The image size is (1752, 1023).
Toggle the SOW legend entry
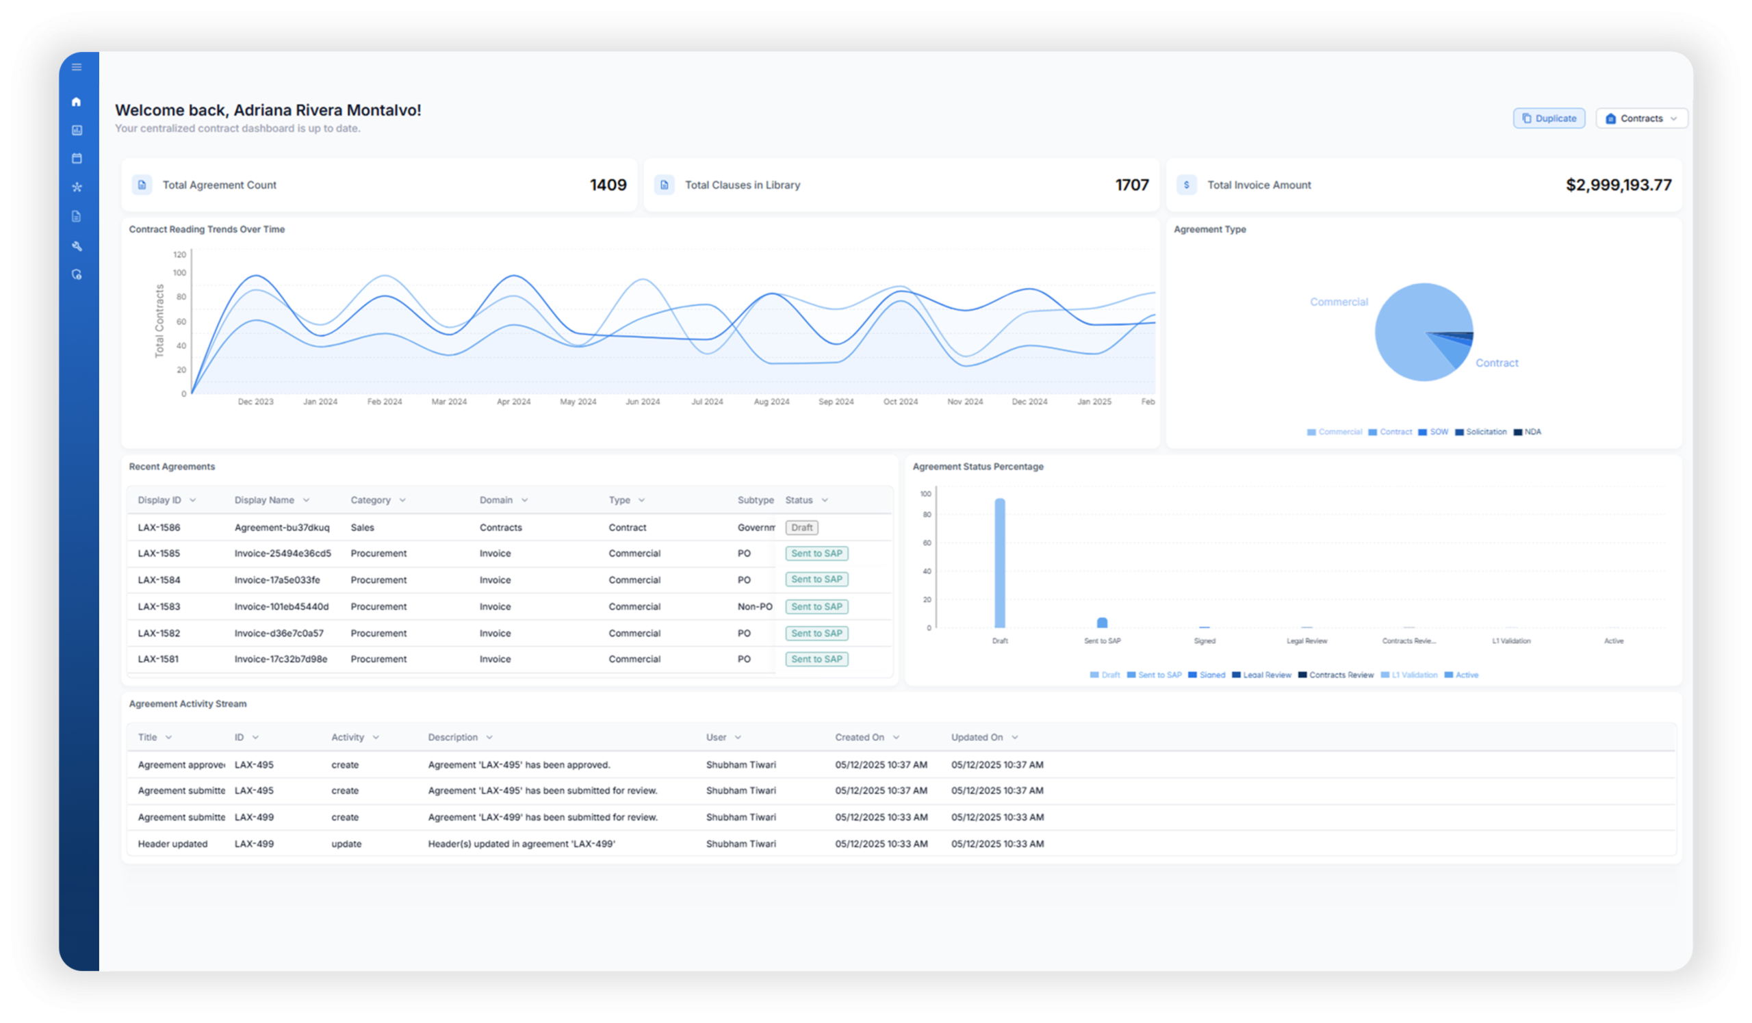coord(1433,432)
